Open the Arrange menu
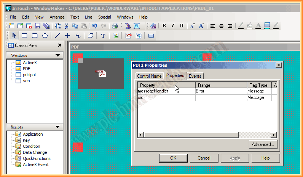 (x=57, y=17)
